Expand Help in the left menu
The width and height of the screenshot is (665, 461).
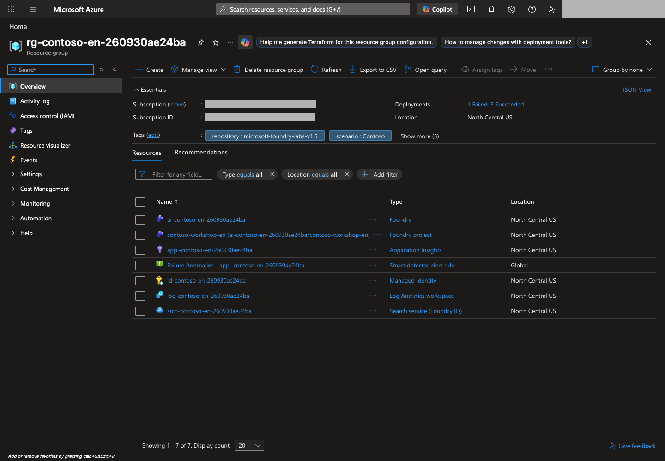coord(26,233)
